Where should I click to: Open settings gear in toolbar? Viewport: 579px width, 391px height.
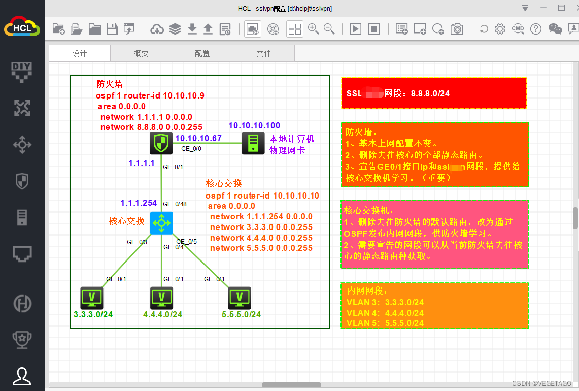pos(500,29)
